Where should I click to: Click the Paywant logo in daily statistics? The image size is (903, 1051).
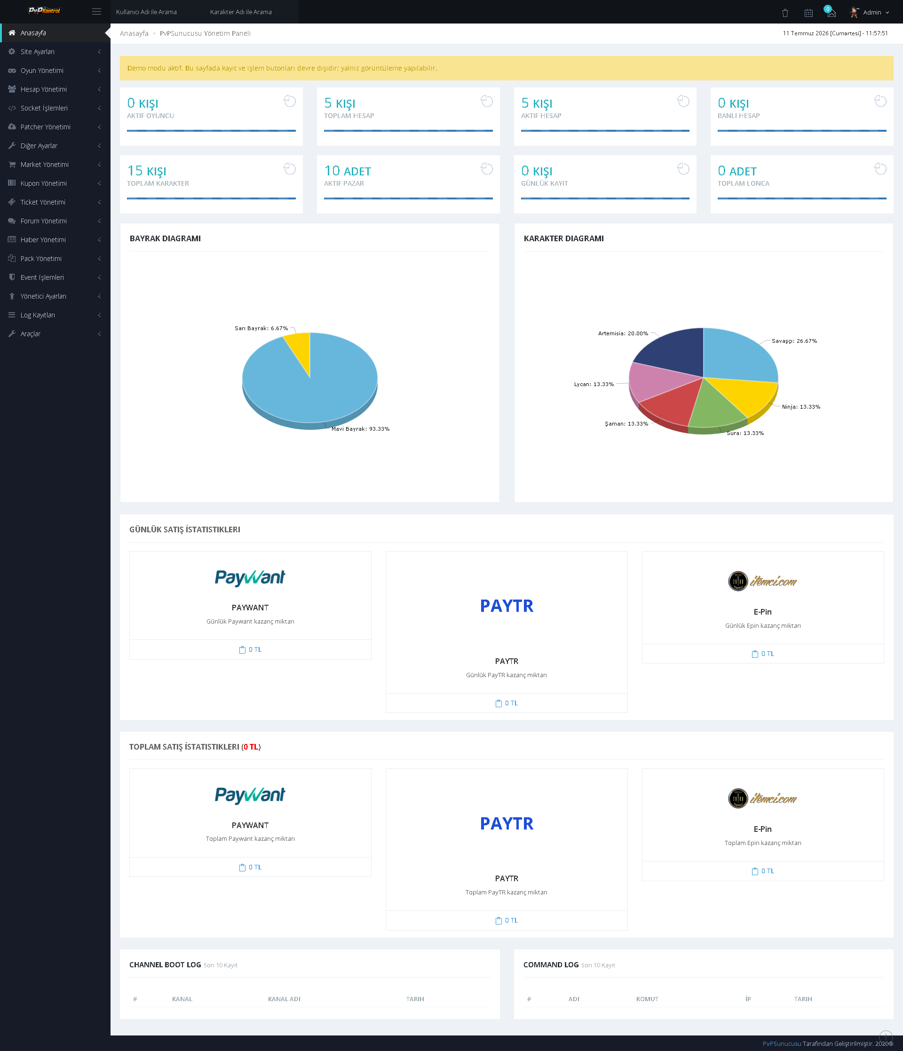tap(250, 577)
